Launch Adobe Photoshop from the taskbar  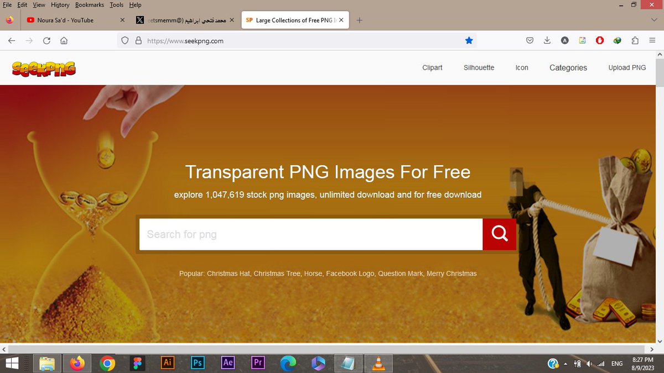[197, 363]
